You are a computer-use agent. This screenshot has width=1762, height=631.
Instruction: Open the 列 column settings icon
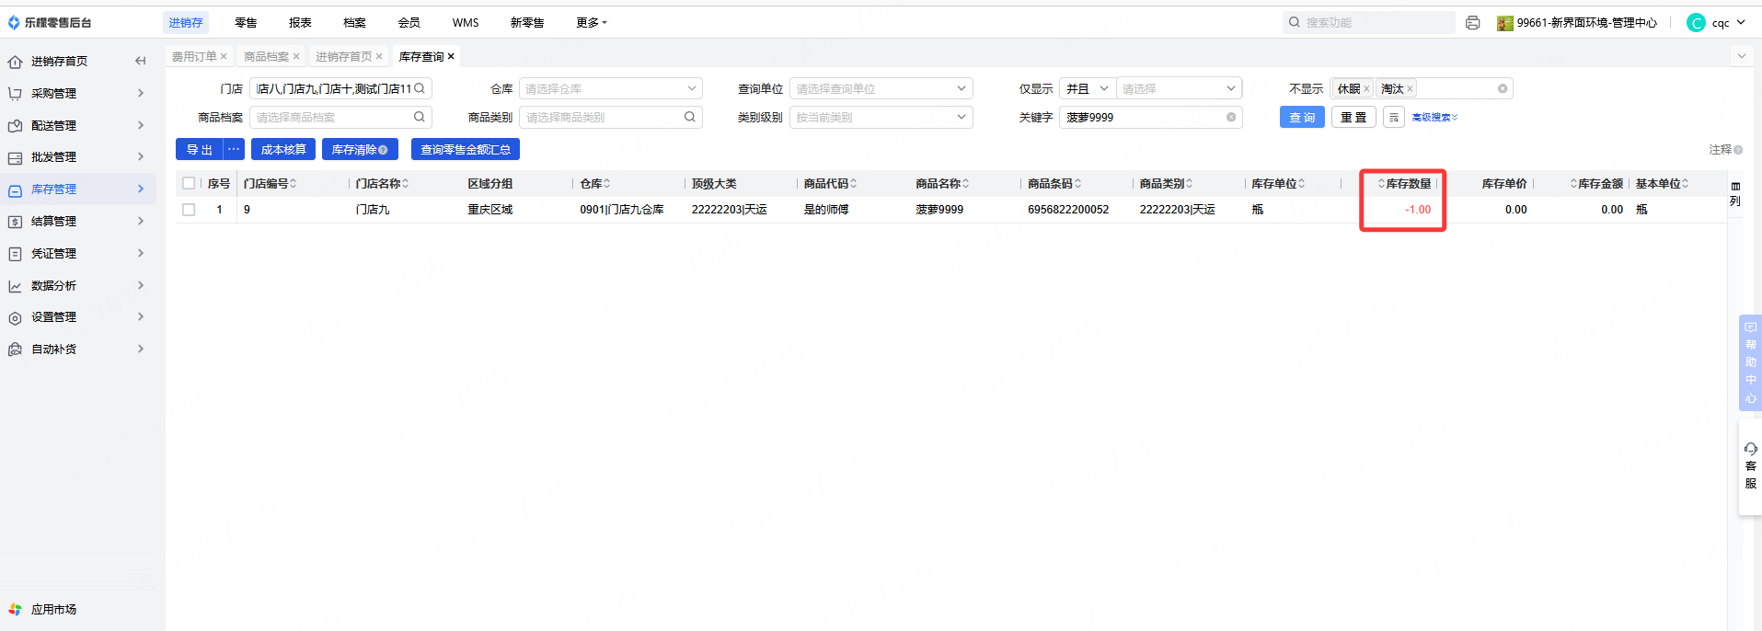(x=1735, y=193)
